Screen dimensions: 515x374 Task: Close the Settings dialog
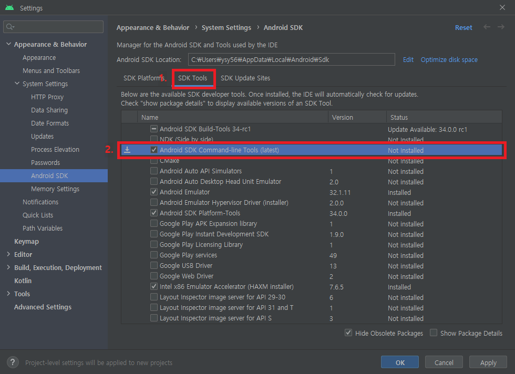tap(502, 7)
